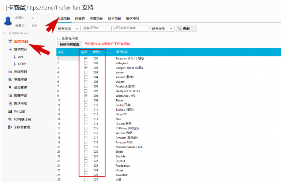This screenshot has height=182, width=281.
Task: Check the LINE project 1027 box
Action: pyautogui.click(x=86, y=179)
